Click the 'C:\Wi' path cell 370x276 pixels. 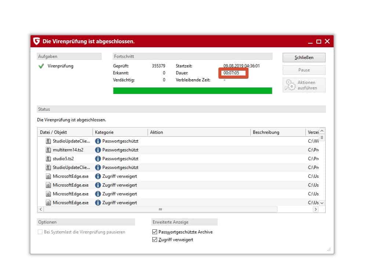tap(313, 141)
